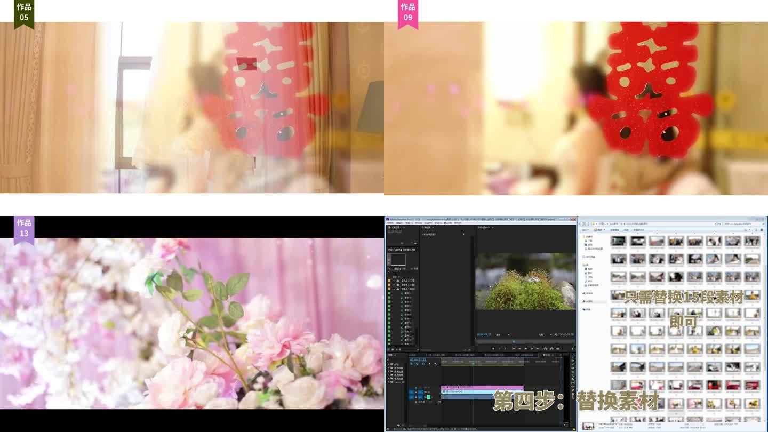Screen dimensions: 768x432
Task: Click the Program monitor scrubber playhead
Action: click(x=514, y=341)
